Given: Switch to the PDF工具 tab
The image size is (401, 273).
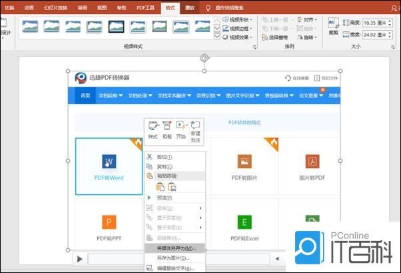Looking at the screenshot, I should [x=145, y=8].
